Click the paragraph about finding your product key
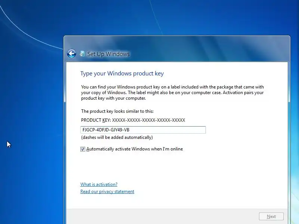The width and height of the screenshot is (299, 224). point(172,93)
